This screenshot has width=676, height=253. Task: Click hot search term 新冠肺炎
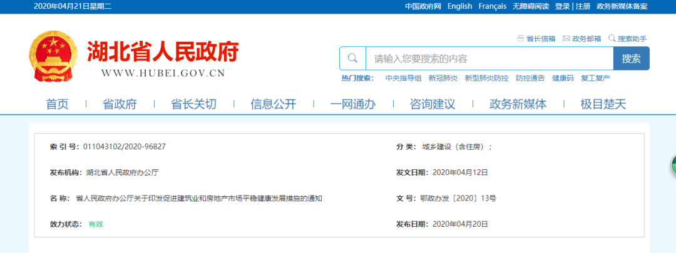click(443, 79)
